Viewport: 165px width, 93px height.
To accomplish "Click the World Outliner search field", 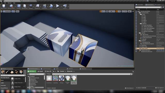I will 148,7.
